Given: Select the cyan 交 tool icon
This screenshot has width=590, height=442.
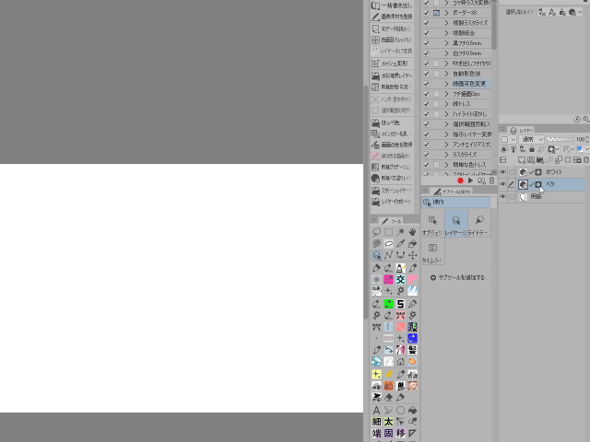Looking at the screenshot, I should point(400,279).
